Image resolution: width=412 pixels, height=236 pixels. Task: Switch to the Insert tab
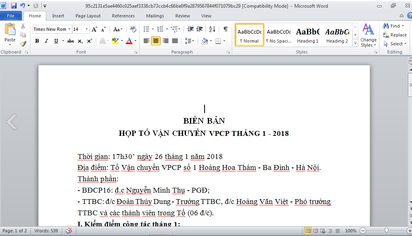pos(58,16)
